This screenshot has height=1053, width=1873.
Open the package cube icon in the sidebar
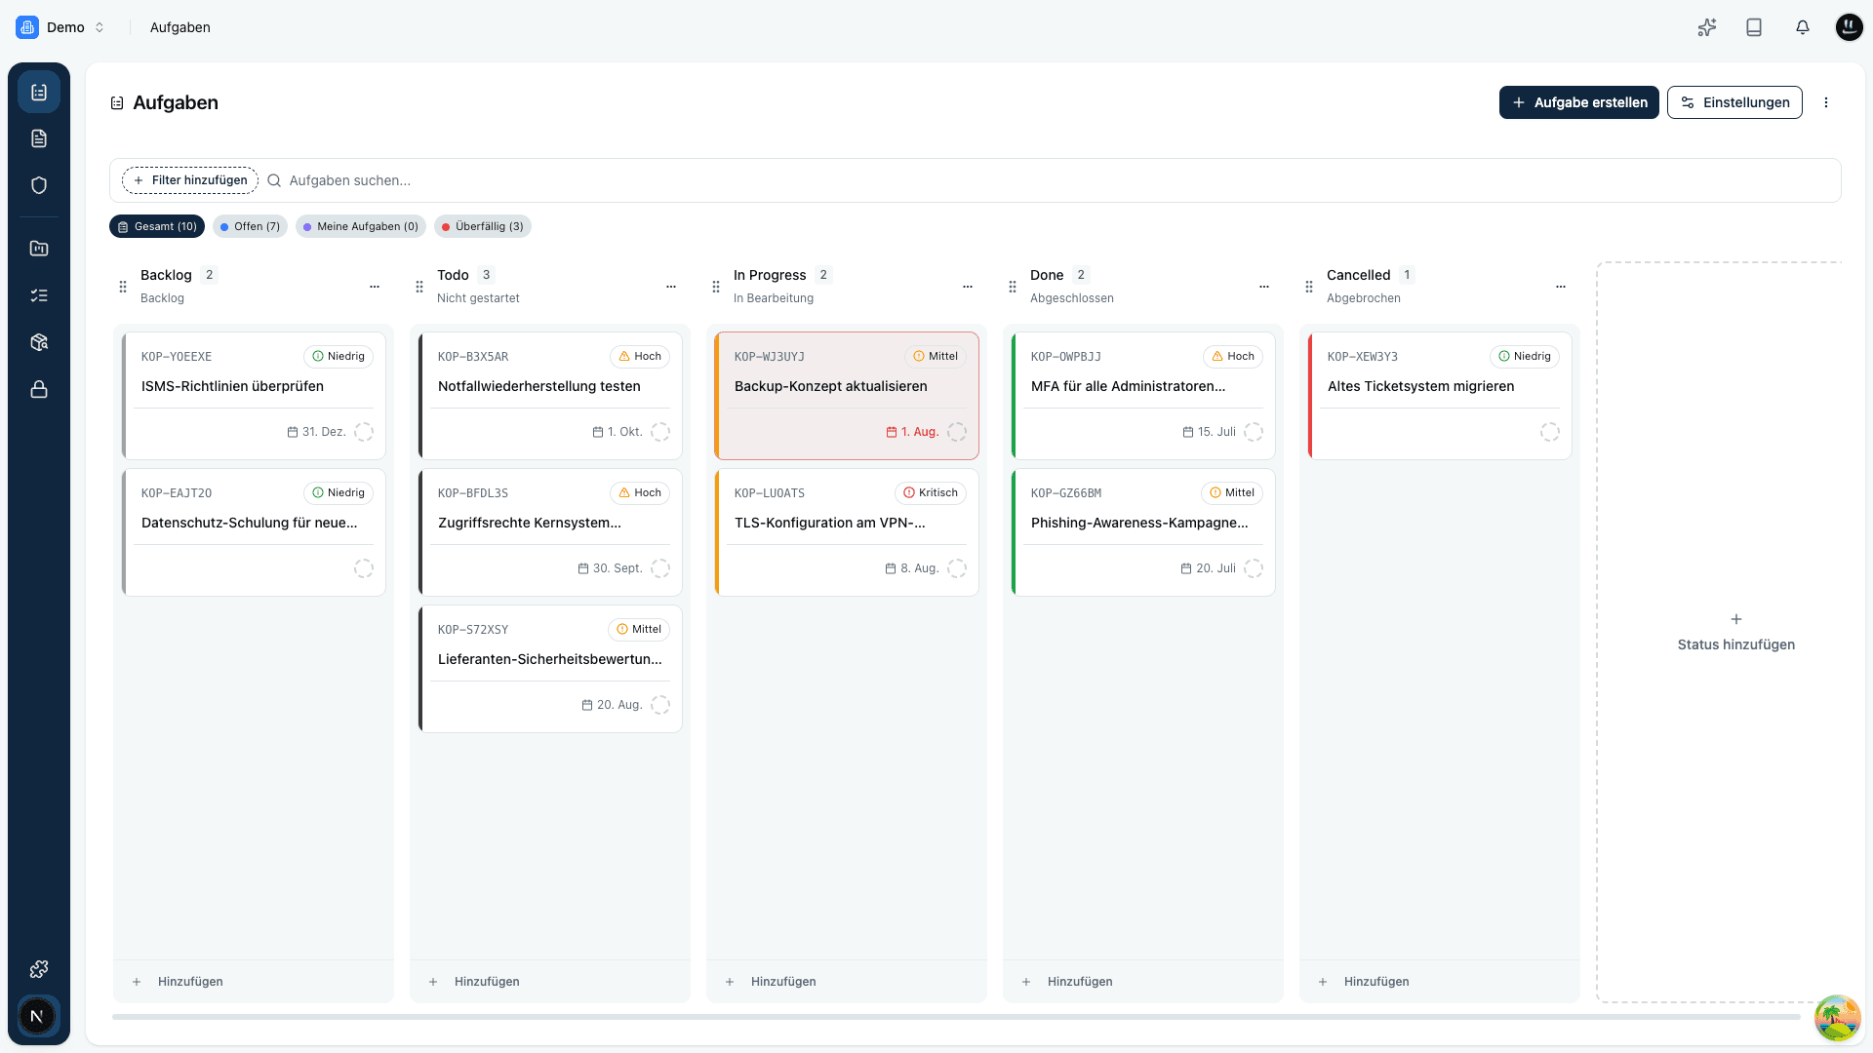[x=39, y=342]
